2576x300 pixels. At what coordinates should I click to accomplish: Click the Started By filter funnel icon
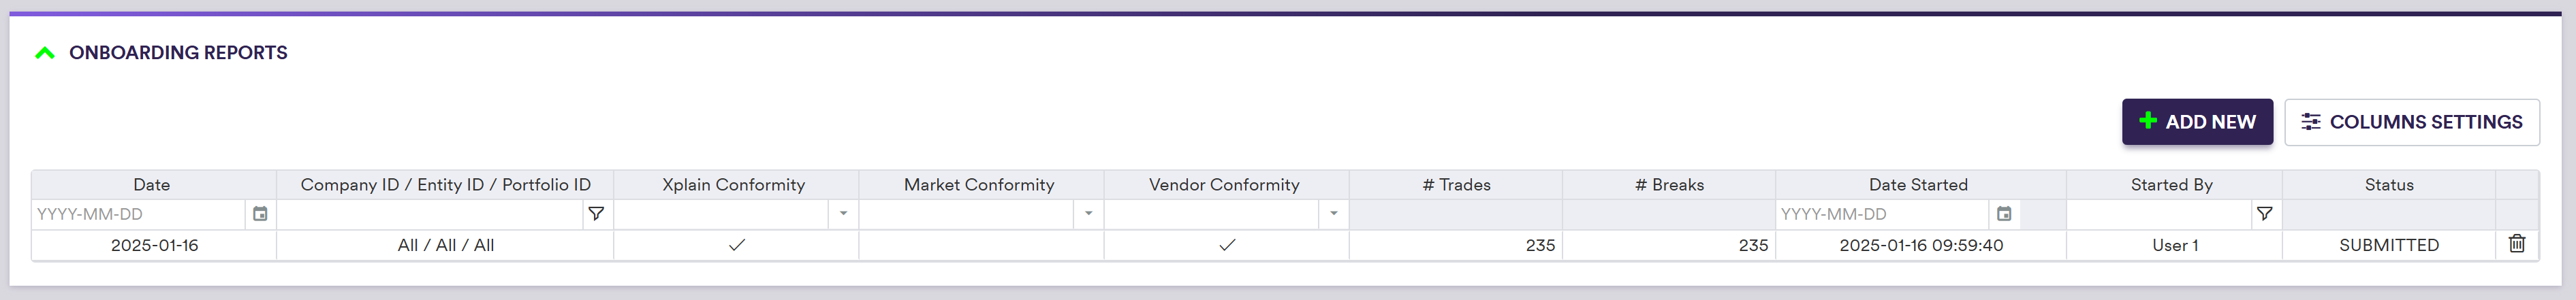coord(2264,214)
